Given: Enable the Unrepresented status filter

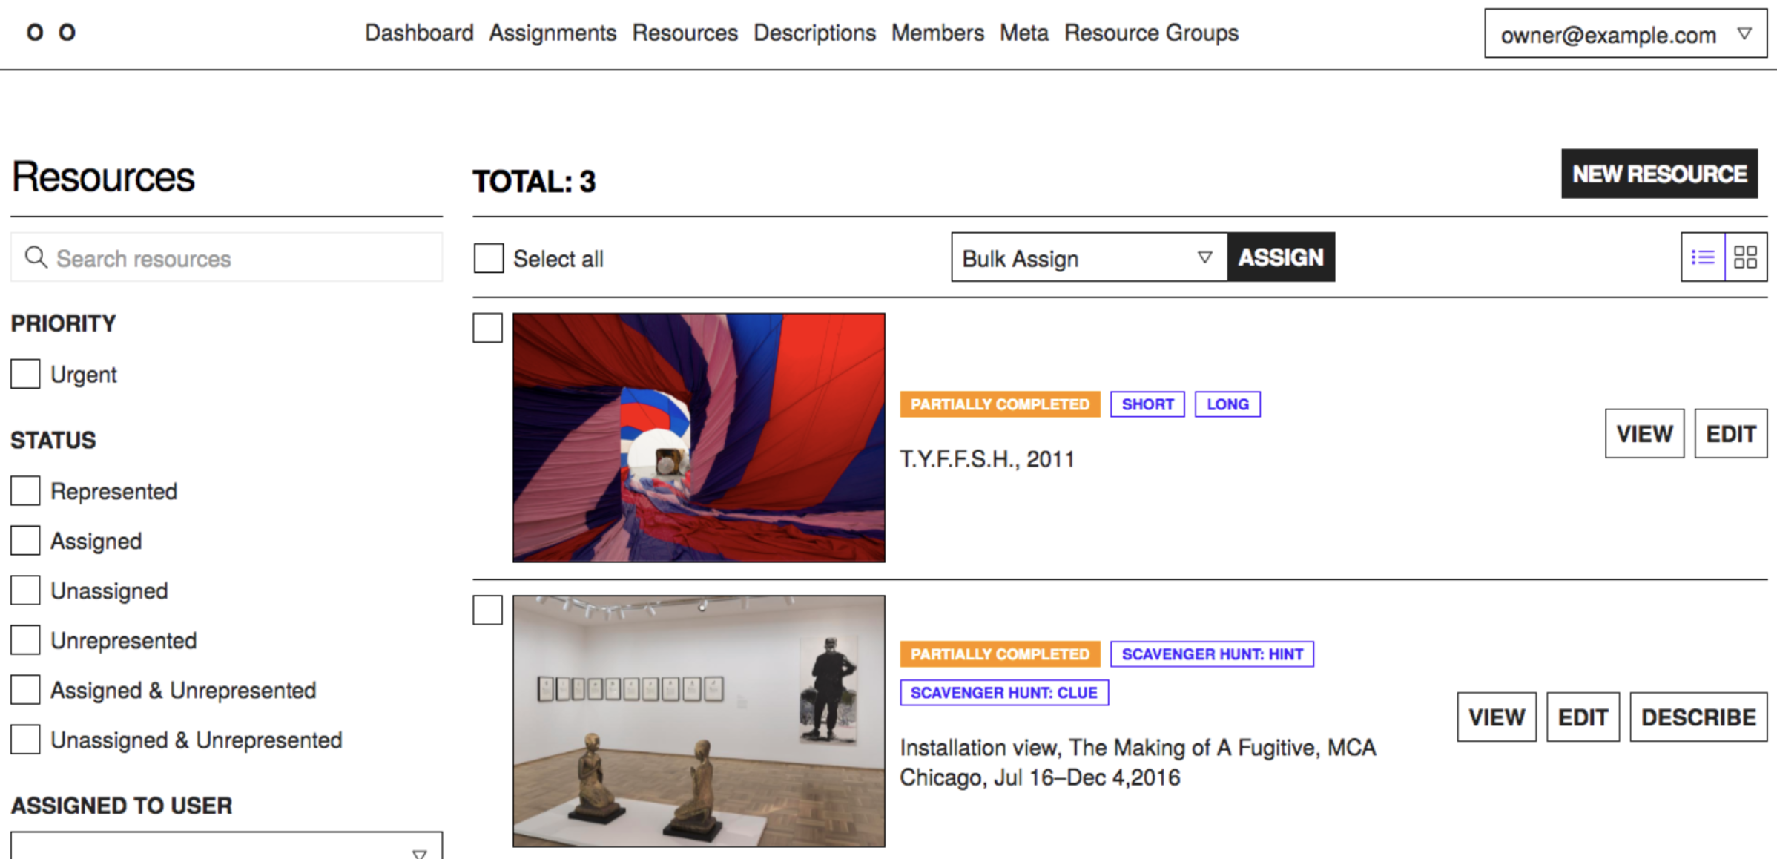Looking at the screenshot, I should (x=25, y=639).
